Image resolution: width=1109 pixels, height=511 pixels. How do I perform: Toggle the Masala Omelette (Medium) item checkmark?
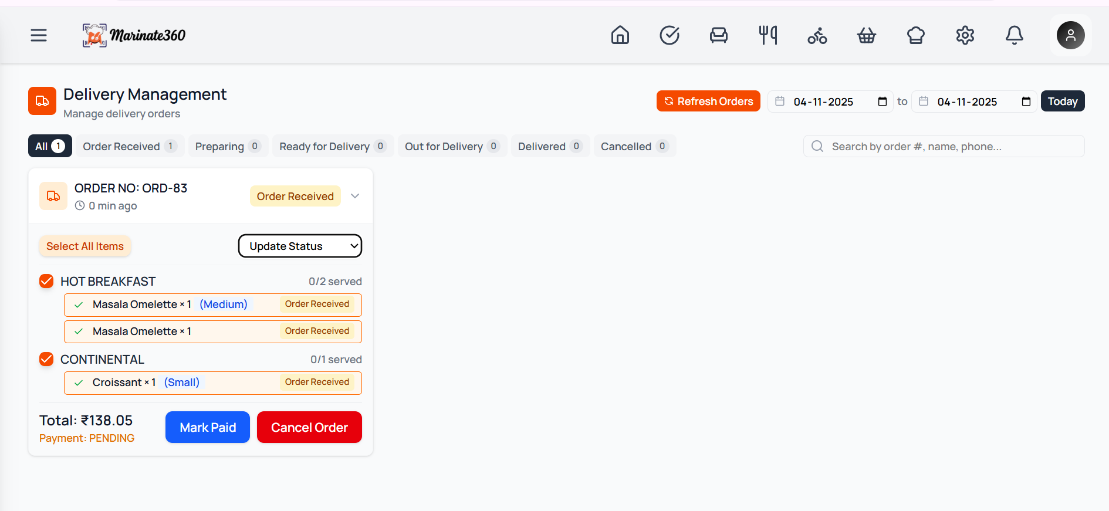pos(79,304)
